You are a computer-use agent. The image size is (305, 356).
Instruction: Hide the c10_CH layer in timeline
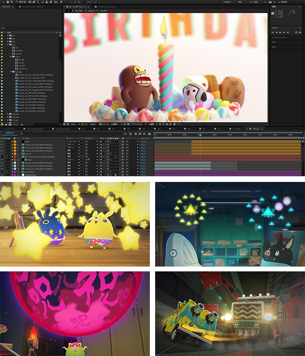2,154
